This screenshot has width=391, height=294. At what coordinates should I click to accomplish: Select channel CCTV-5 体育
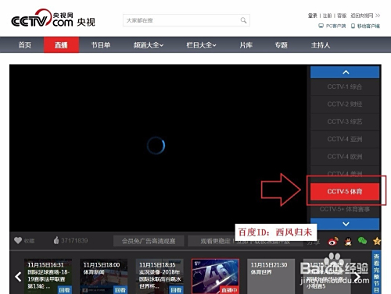[345, 192]
